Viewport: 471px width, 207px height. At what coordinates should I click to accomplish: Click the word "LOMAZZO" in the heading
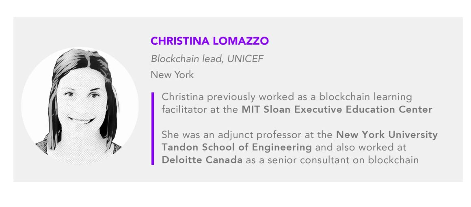241,41
